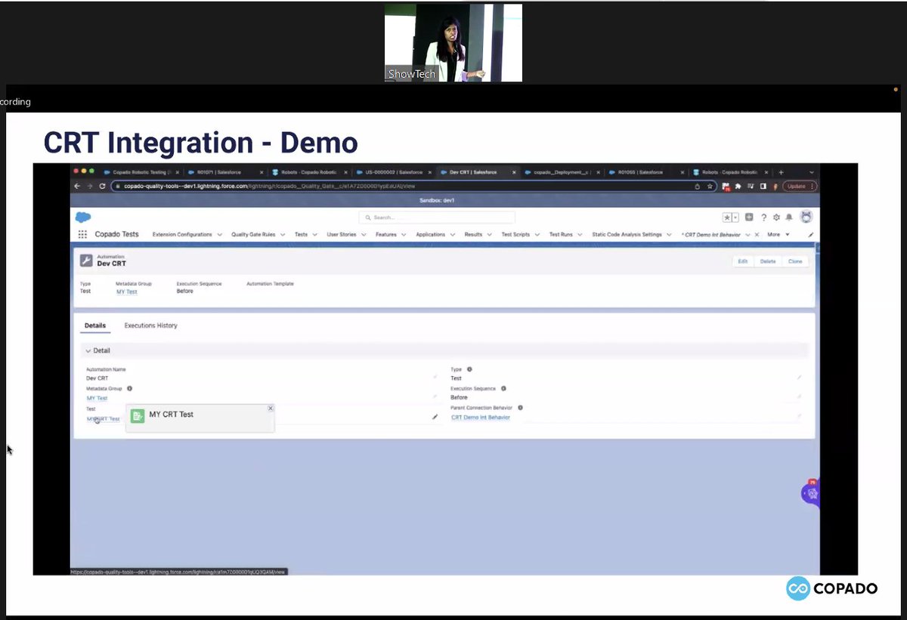Click the Salesforce cloud logo

tap(83, 217)
